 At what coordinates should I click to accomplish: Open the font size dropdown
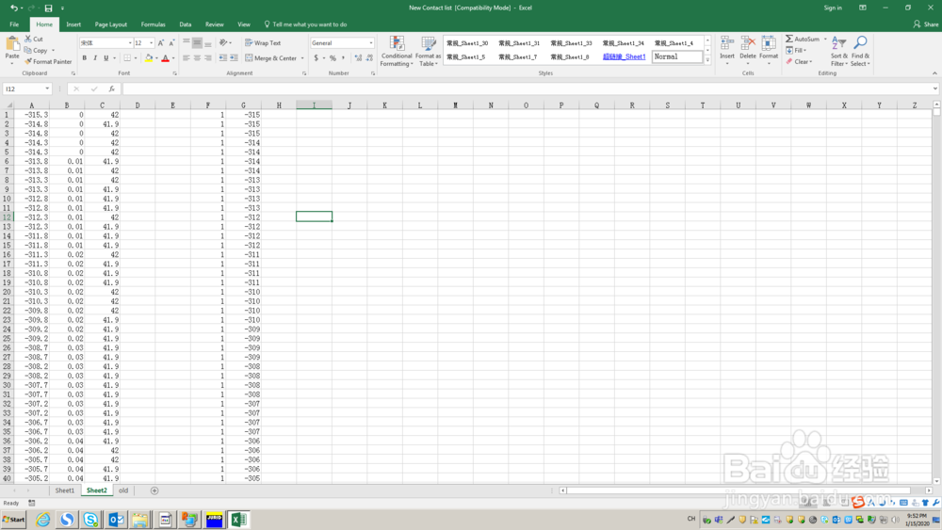151,43
